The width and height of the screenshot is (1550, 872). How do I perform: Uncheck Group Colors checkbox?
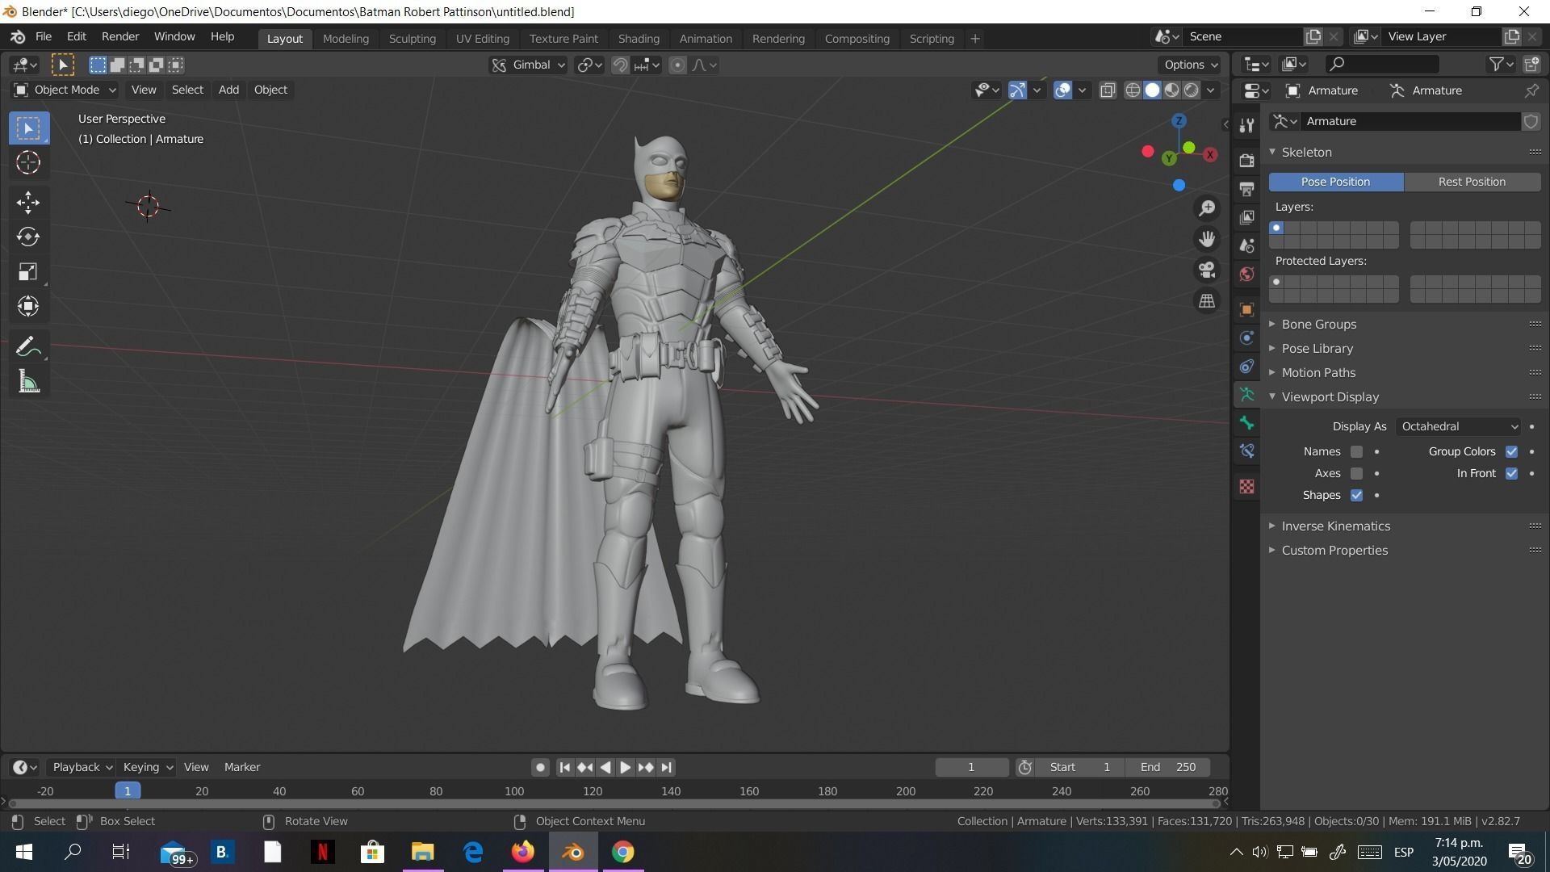(1511, 451)
